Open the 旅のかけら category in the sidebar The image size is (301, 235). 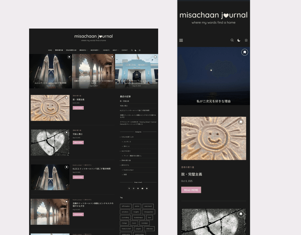pyautogui.click(x=125, y=165)
